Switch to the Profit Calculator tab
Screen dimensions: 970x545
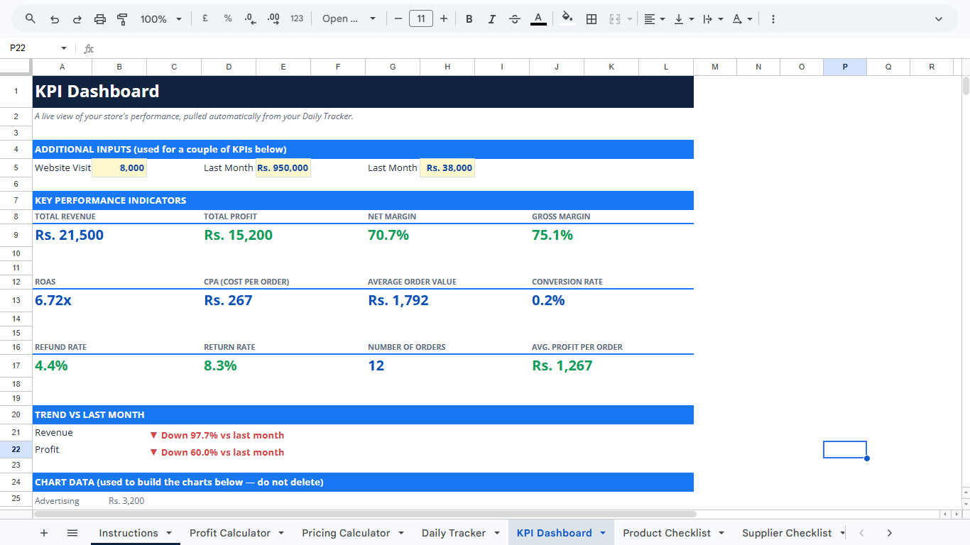click(x=230, y=533)
